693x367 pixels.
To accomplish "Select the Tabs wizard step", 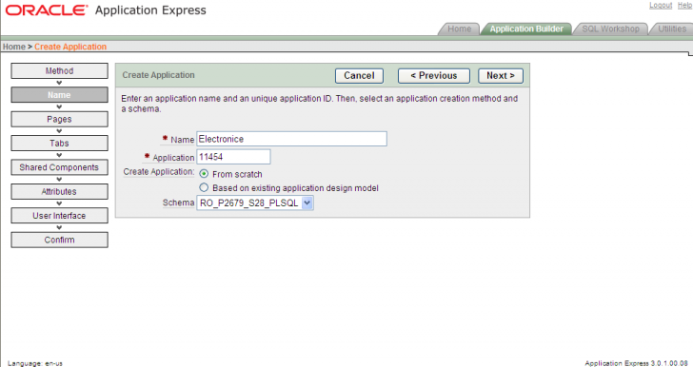I will coord(59,143).
